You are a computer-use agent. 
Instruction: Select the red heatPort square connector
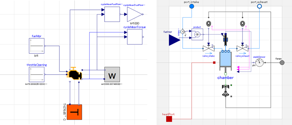(x=169, y=119)
